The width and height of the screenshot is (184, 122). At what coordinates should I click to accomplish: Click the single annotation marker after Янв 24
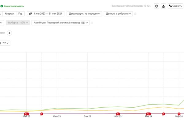tap(163, 114)
